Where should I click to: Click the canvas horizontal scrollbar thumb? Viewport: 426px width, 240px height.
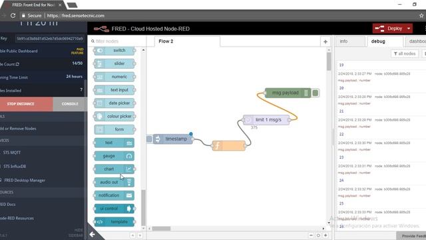161,229
